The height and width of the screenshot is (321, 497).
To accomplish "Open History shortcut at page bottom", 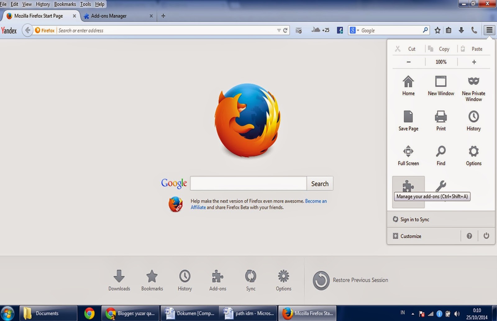I will (185, 280).
